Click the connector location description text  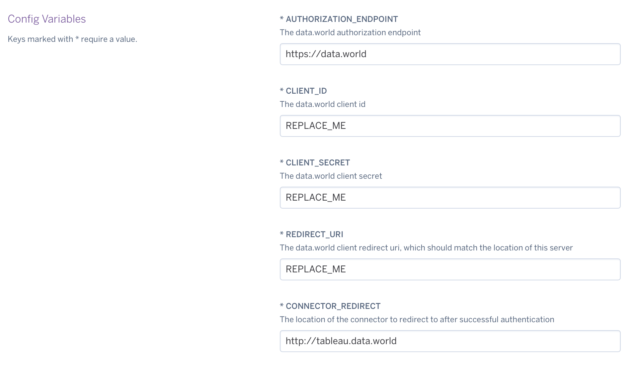pos(417,320)
